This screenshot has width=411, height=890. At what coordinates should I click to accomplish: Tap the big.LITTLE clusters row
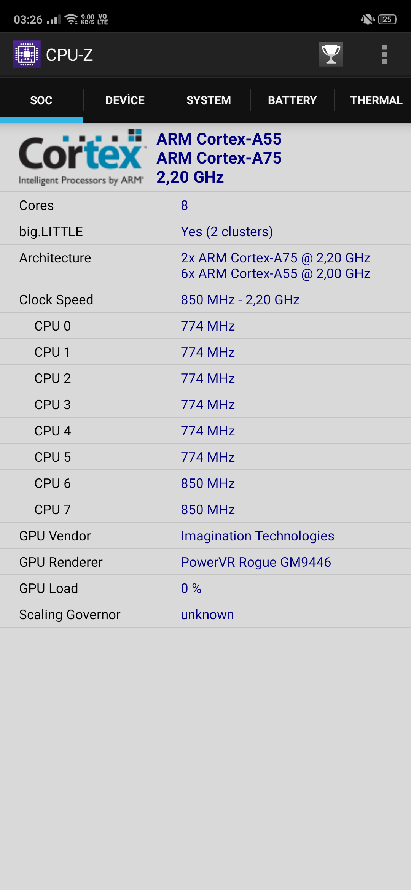tap(205, 232)
